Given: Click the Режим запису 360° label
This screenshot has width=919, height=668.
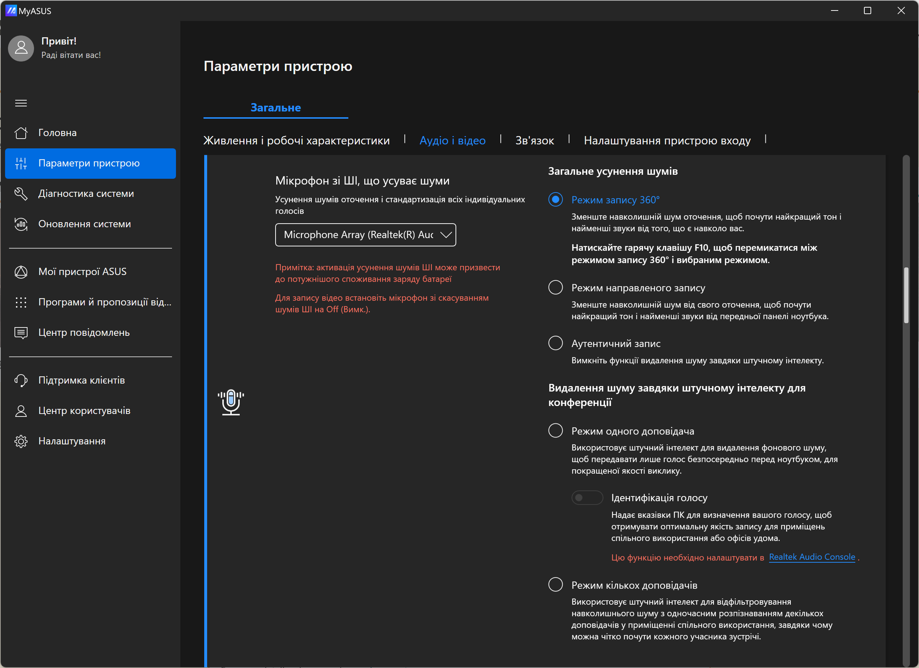Looking at the screenshot, I should 615,200.
